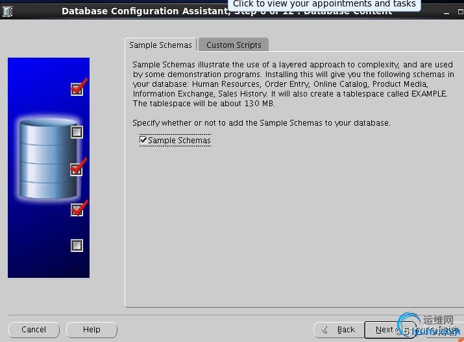
Task: Maximize the Database Configuration Assistant window
Action: (461, 12)
